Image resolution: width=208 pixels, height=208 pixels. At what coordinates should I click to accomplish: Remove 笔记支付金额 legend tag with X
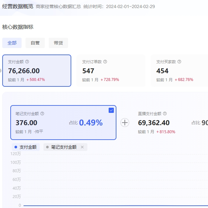[x=82, y=147]
